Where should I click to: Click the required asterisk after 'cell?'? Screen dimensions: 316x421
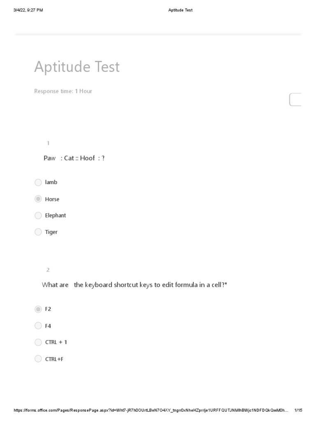pos(226,285)
